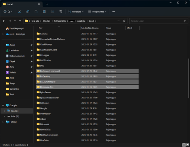Click the Rename icon in toolbar
This screenshot has width=190, height=147.
click(44, 11)
